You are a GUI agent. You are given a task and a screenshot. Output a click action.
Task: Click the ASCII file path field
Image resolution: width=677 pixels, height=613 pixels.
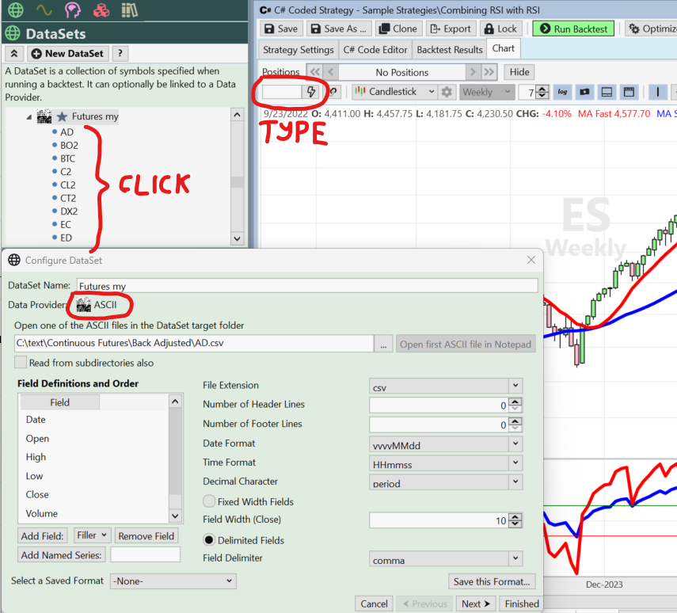(194, 344)
